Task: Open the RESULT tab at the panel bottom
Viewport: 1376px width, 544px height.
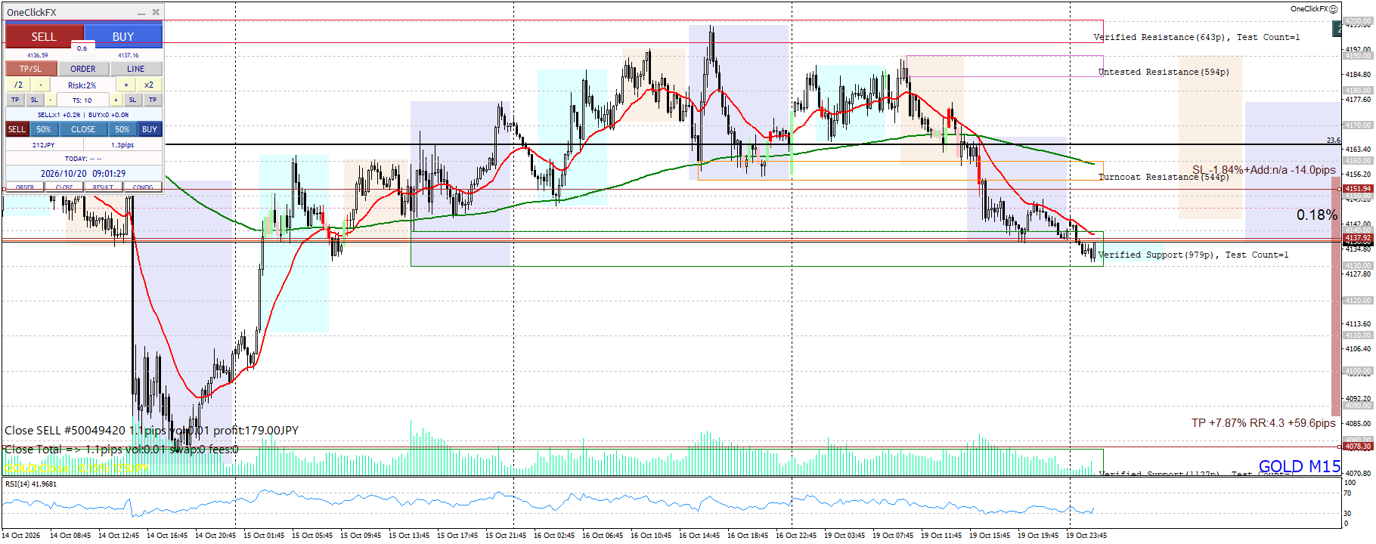Action: click(104, 187)
